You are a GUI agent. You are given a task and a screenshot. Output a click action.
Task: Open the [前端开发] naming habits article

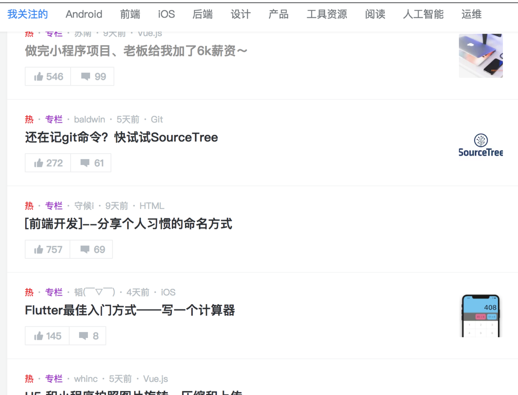128,224
